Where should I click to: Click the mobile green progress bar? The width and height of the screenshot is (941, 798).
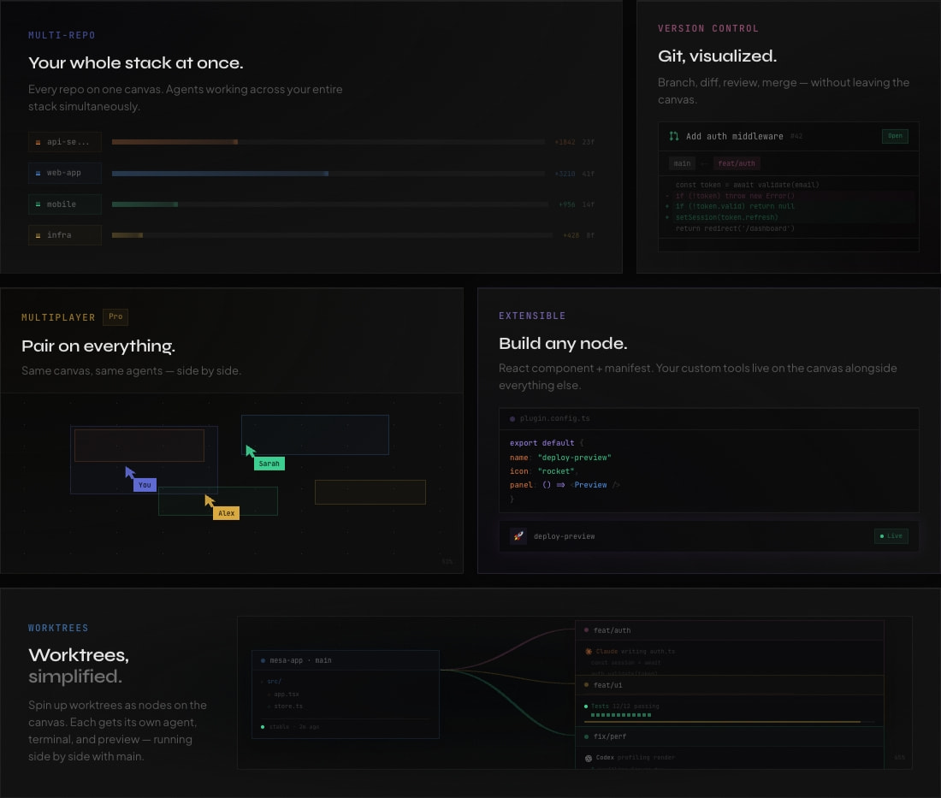point(145,204)
